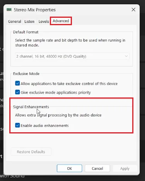
Task: Close the Stereo Mix Properties window
Action: pos(133,10)
